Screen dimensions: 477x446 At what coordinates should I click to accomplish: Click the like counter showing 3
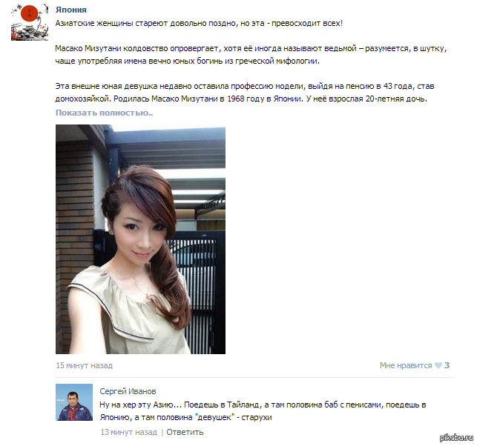tap(447, 365)
